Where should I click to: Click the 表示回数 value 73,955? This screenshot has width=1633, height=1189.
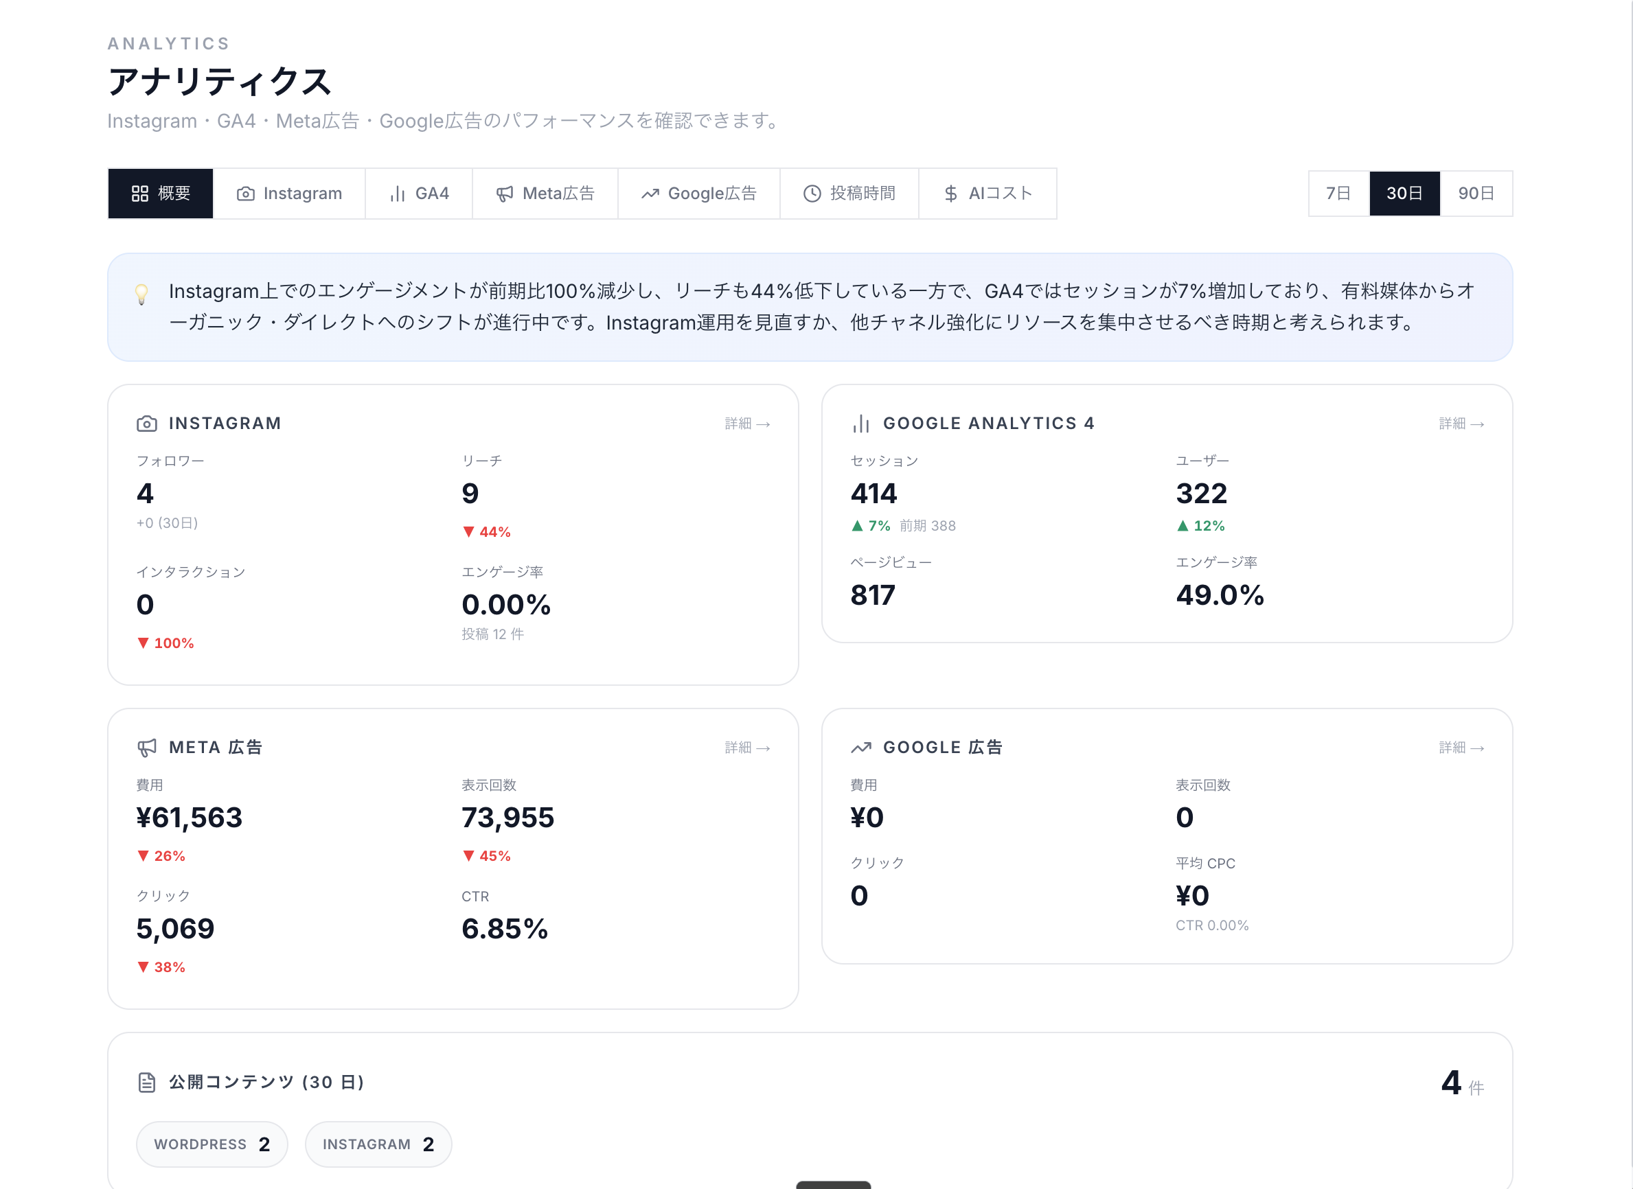[507, 818]
